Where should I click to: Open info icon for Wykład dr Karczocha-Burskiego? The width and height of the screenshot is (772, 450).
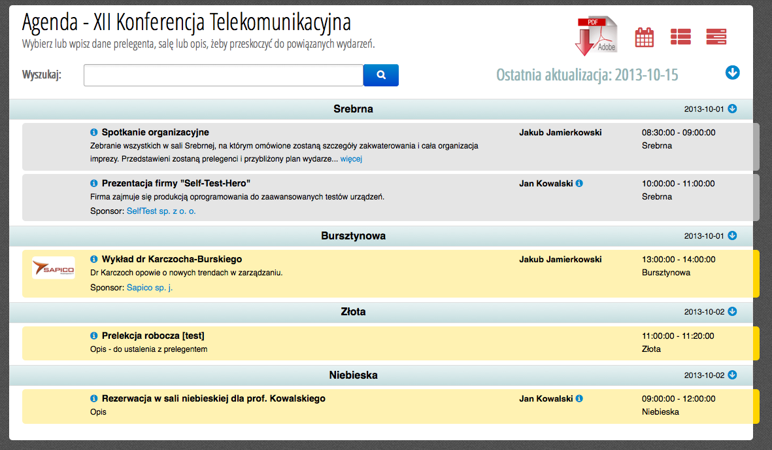(x=94, y=259)
